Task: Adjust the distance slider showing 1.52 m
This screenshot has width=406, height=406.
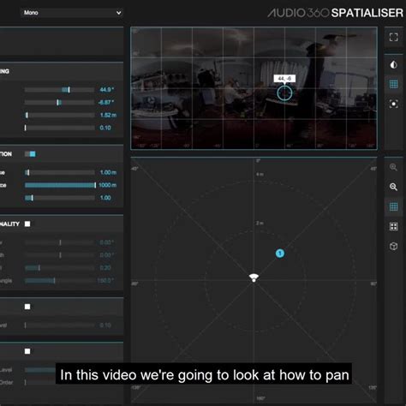Action: point(59,115)
